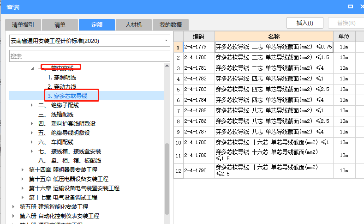Click the 单位 column header
Image resolution: width=364 pixels, height=224 pixels.
coord(344,36)
